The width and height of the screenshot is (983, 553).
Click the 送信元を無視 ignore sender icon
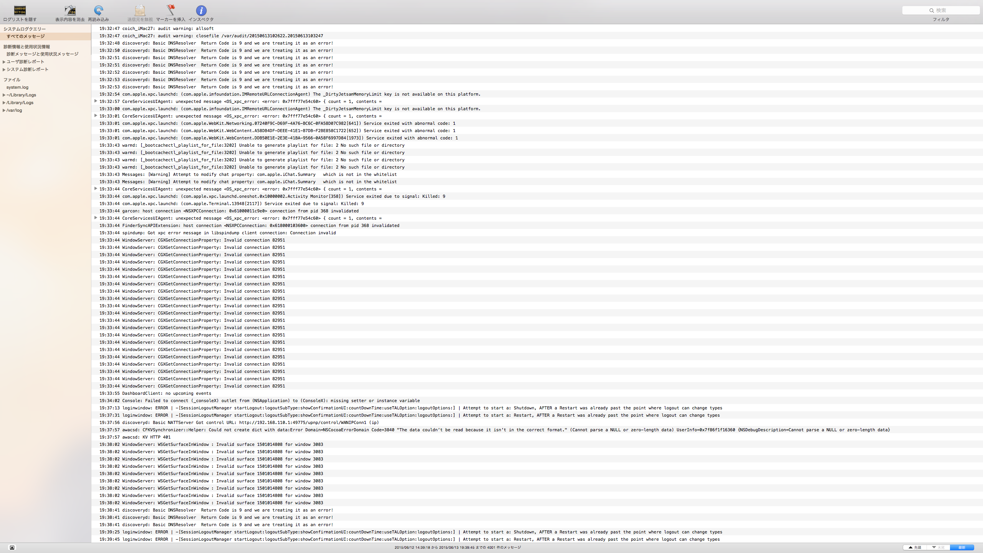[x=140, y=10]
